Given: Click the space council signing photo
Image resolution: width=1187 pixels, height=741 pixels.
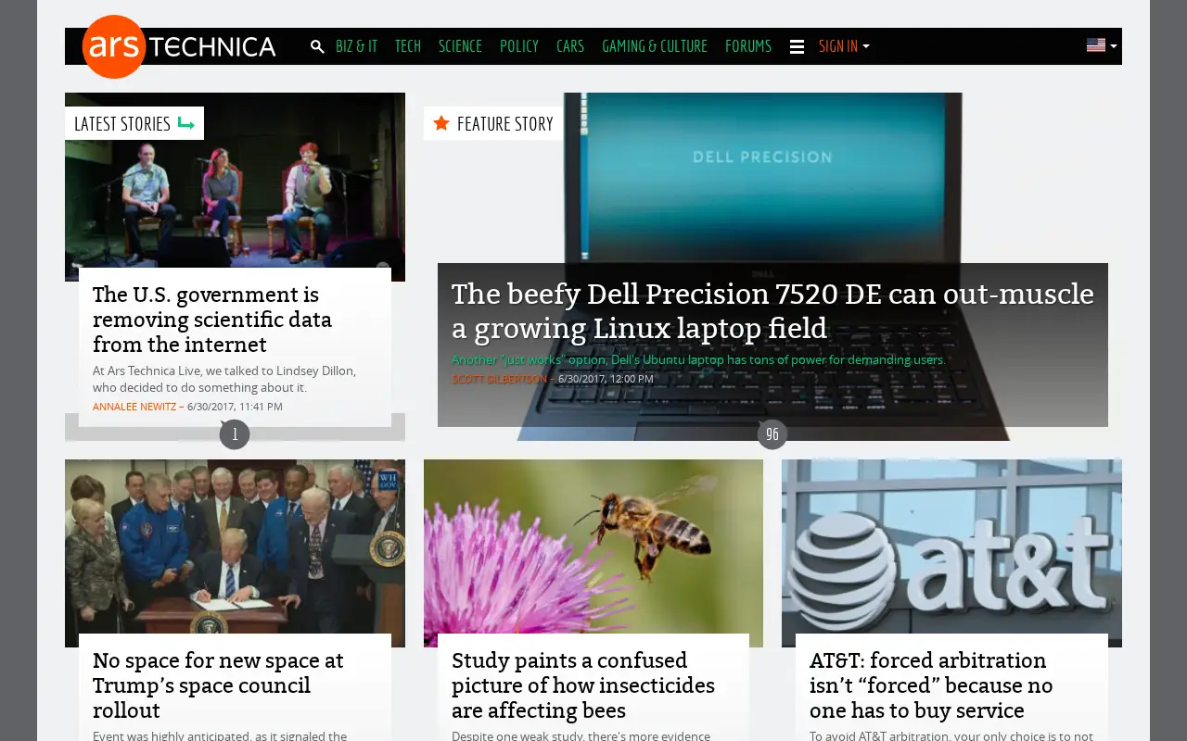Looking at the screenshot, I should coord(235,553).
